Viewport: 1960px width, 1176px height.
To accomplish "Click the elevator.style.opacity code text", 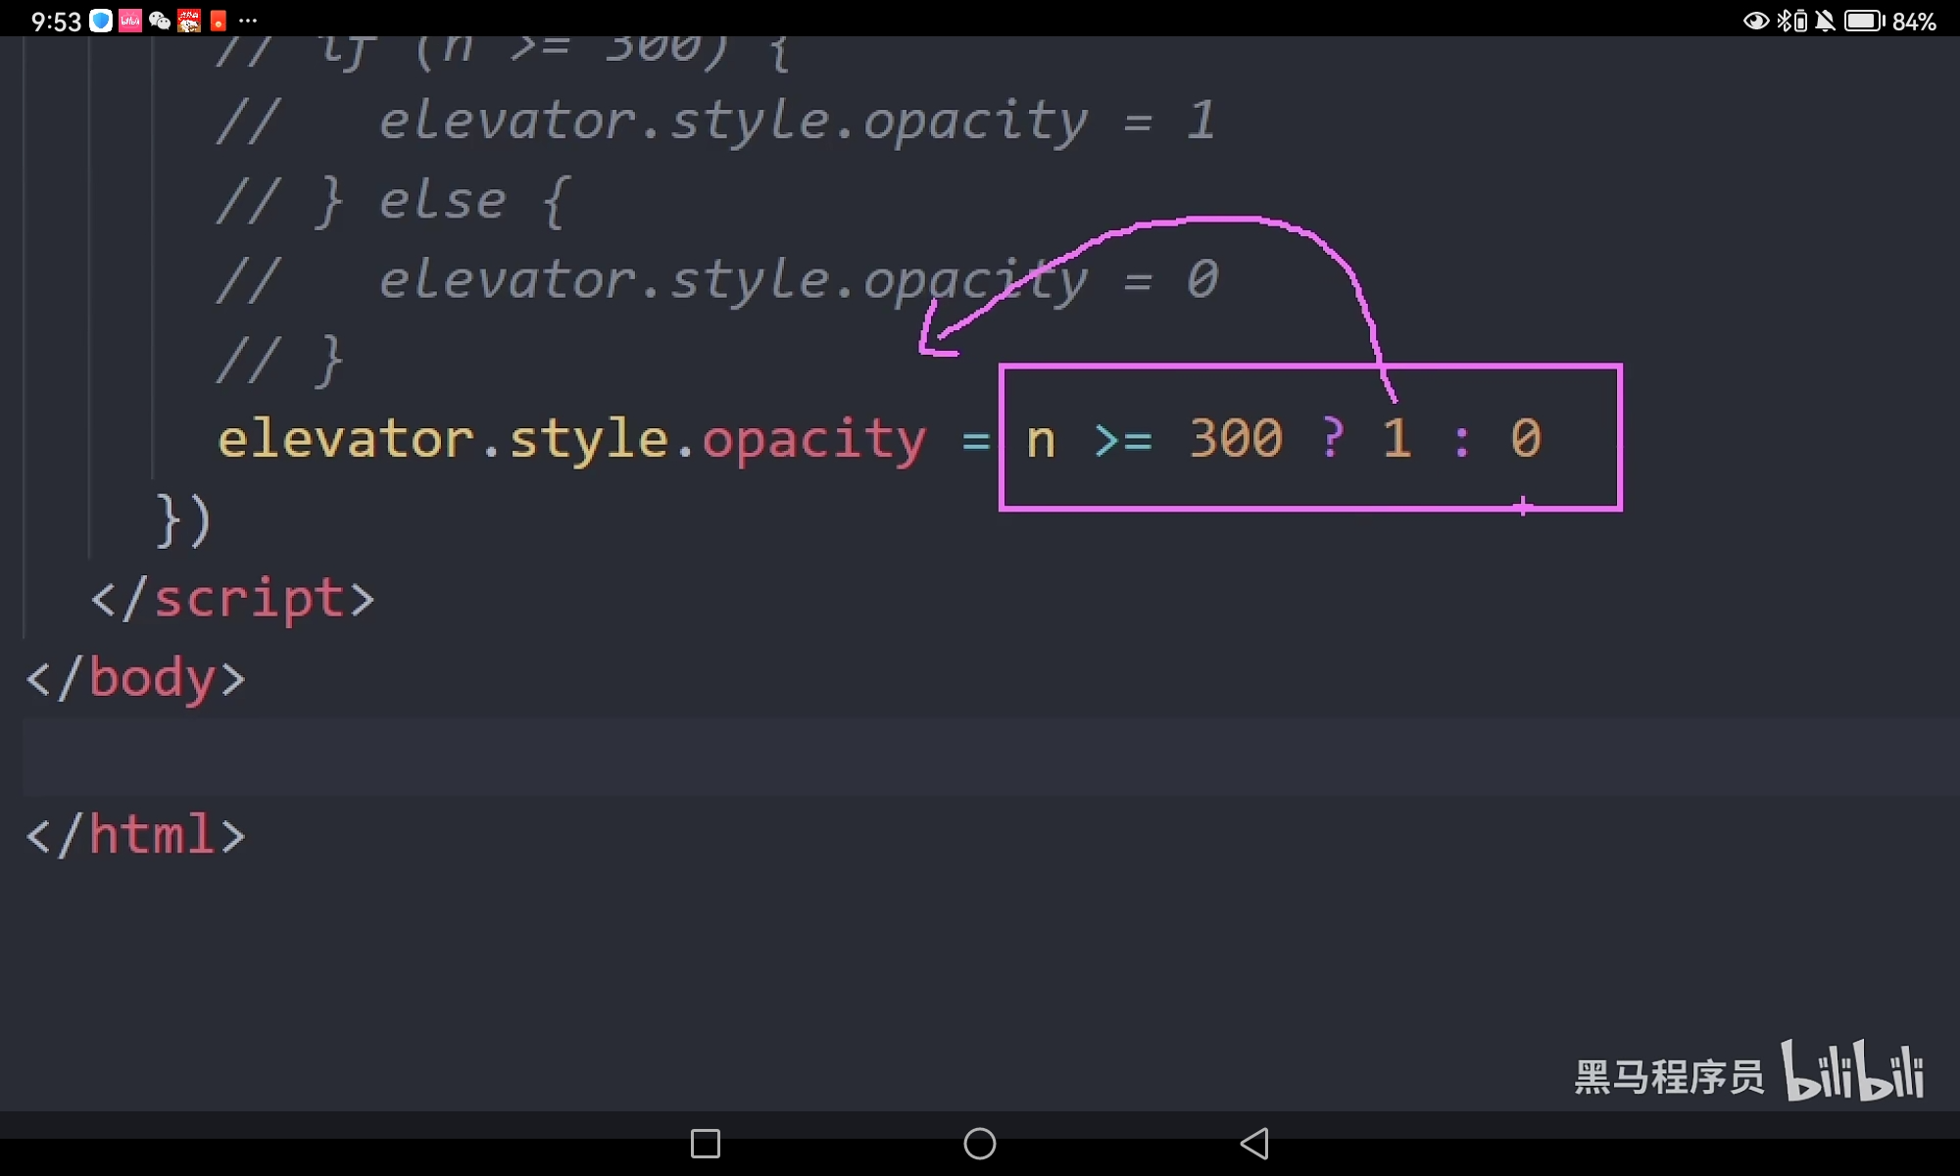I will coord(573,438).
